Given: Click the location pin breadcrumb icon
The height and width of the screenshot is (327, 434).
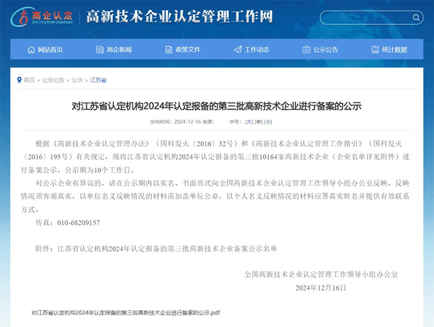Looking at the screenshot, I should click(20, 80).
